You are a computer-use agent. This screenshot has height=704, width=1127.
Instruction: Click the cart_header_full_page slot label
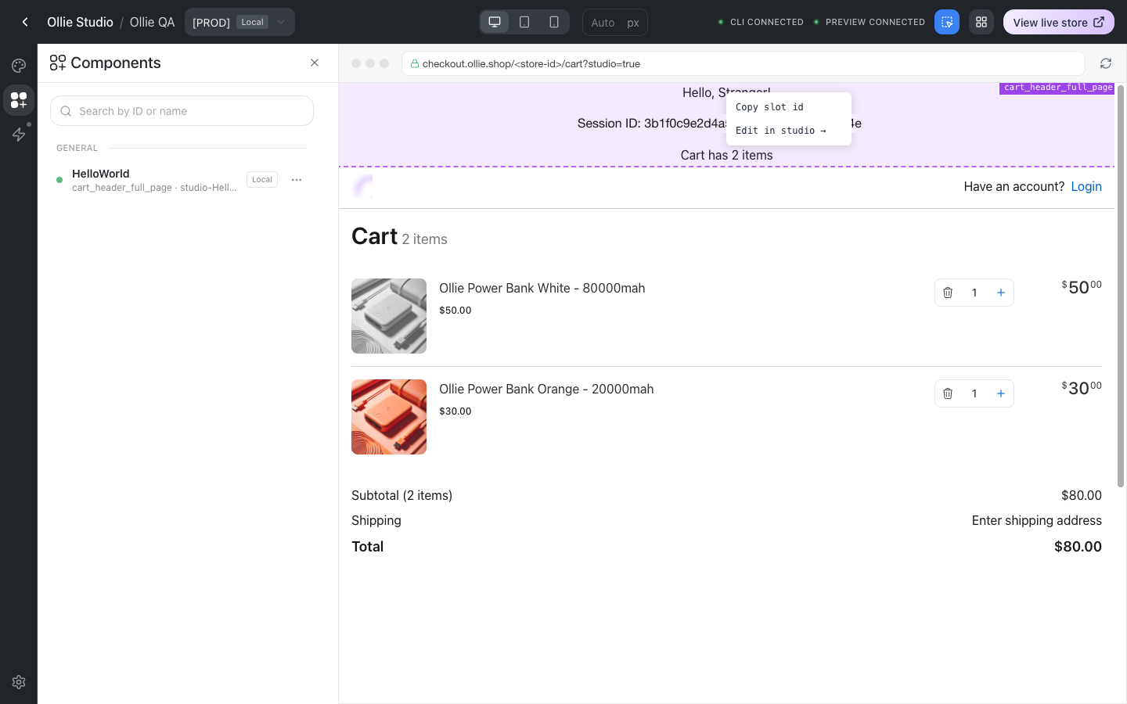point(1057,88)
